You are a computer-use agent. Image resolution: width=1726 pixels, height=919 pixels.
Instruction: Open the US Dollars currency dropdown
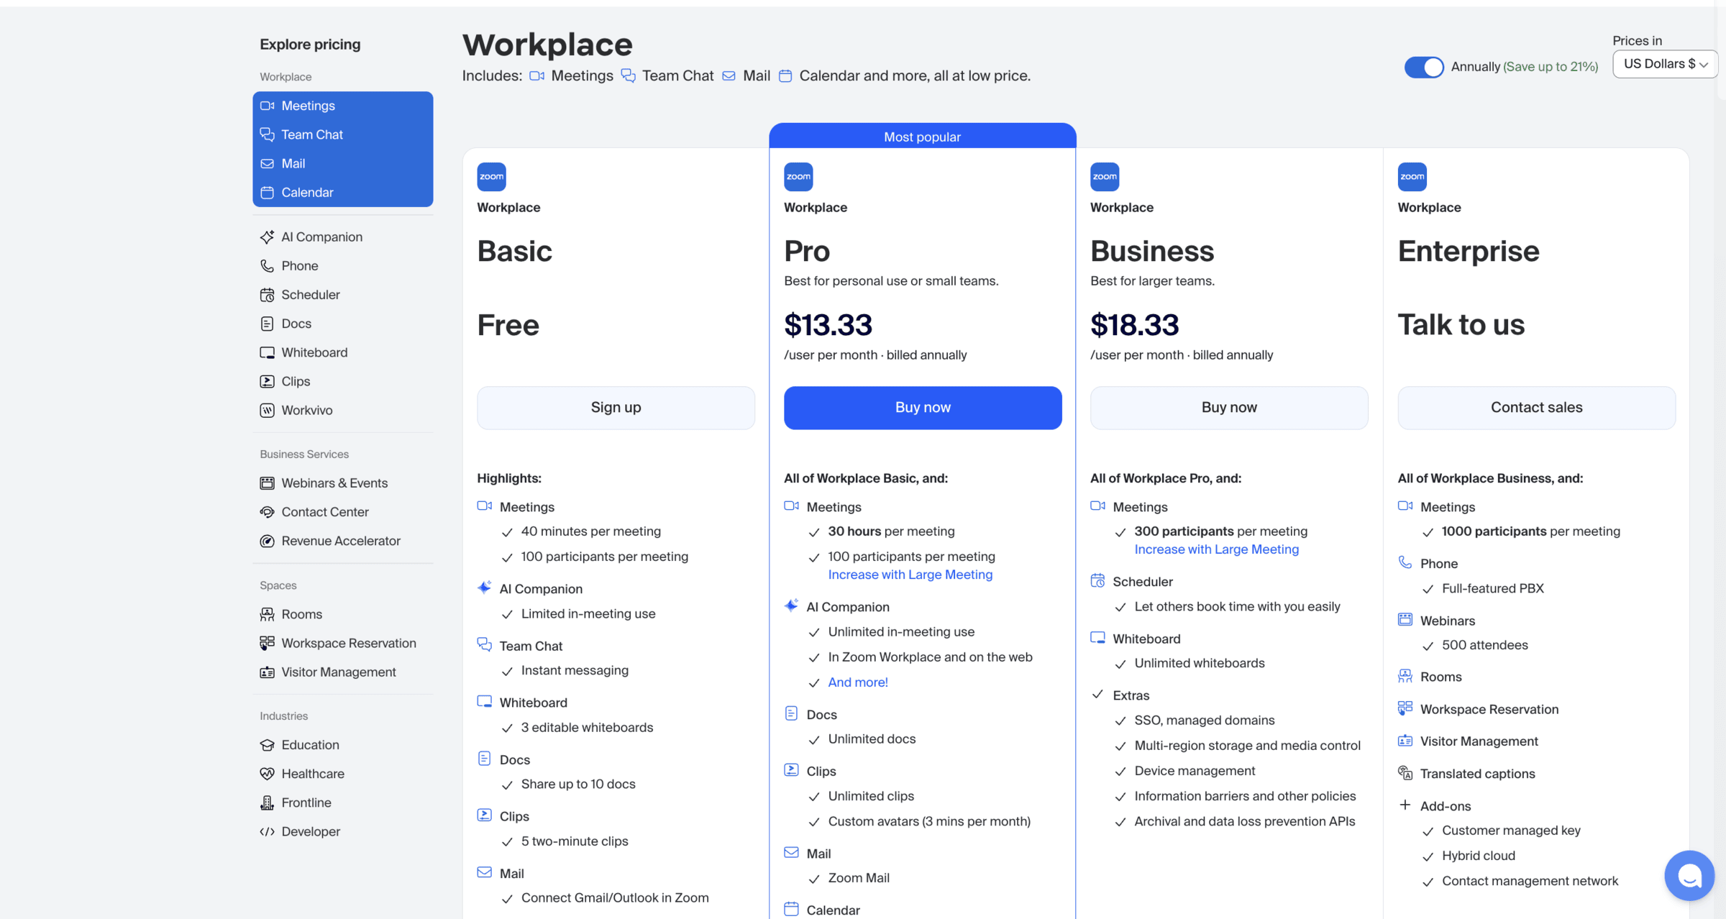1665,63
